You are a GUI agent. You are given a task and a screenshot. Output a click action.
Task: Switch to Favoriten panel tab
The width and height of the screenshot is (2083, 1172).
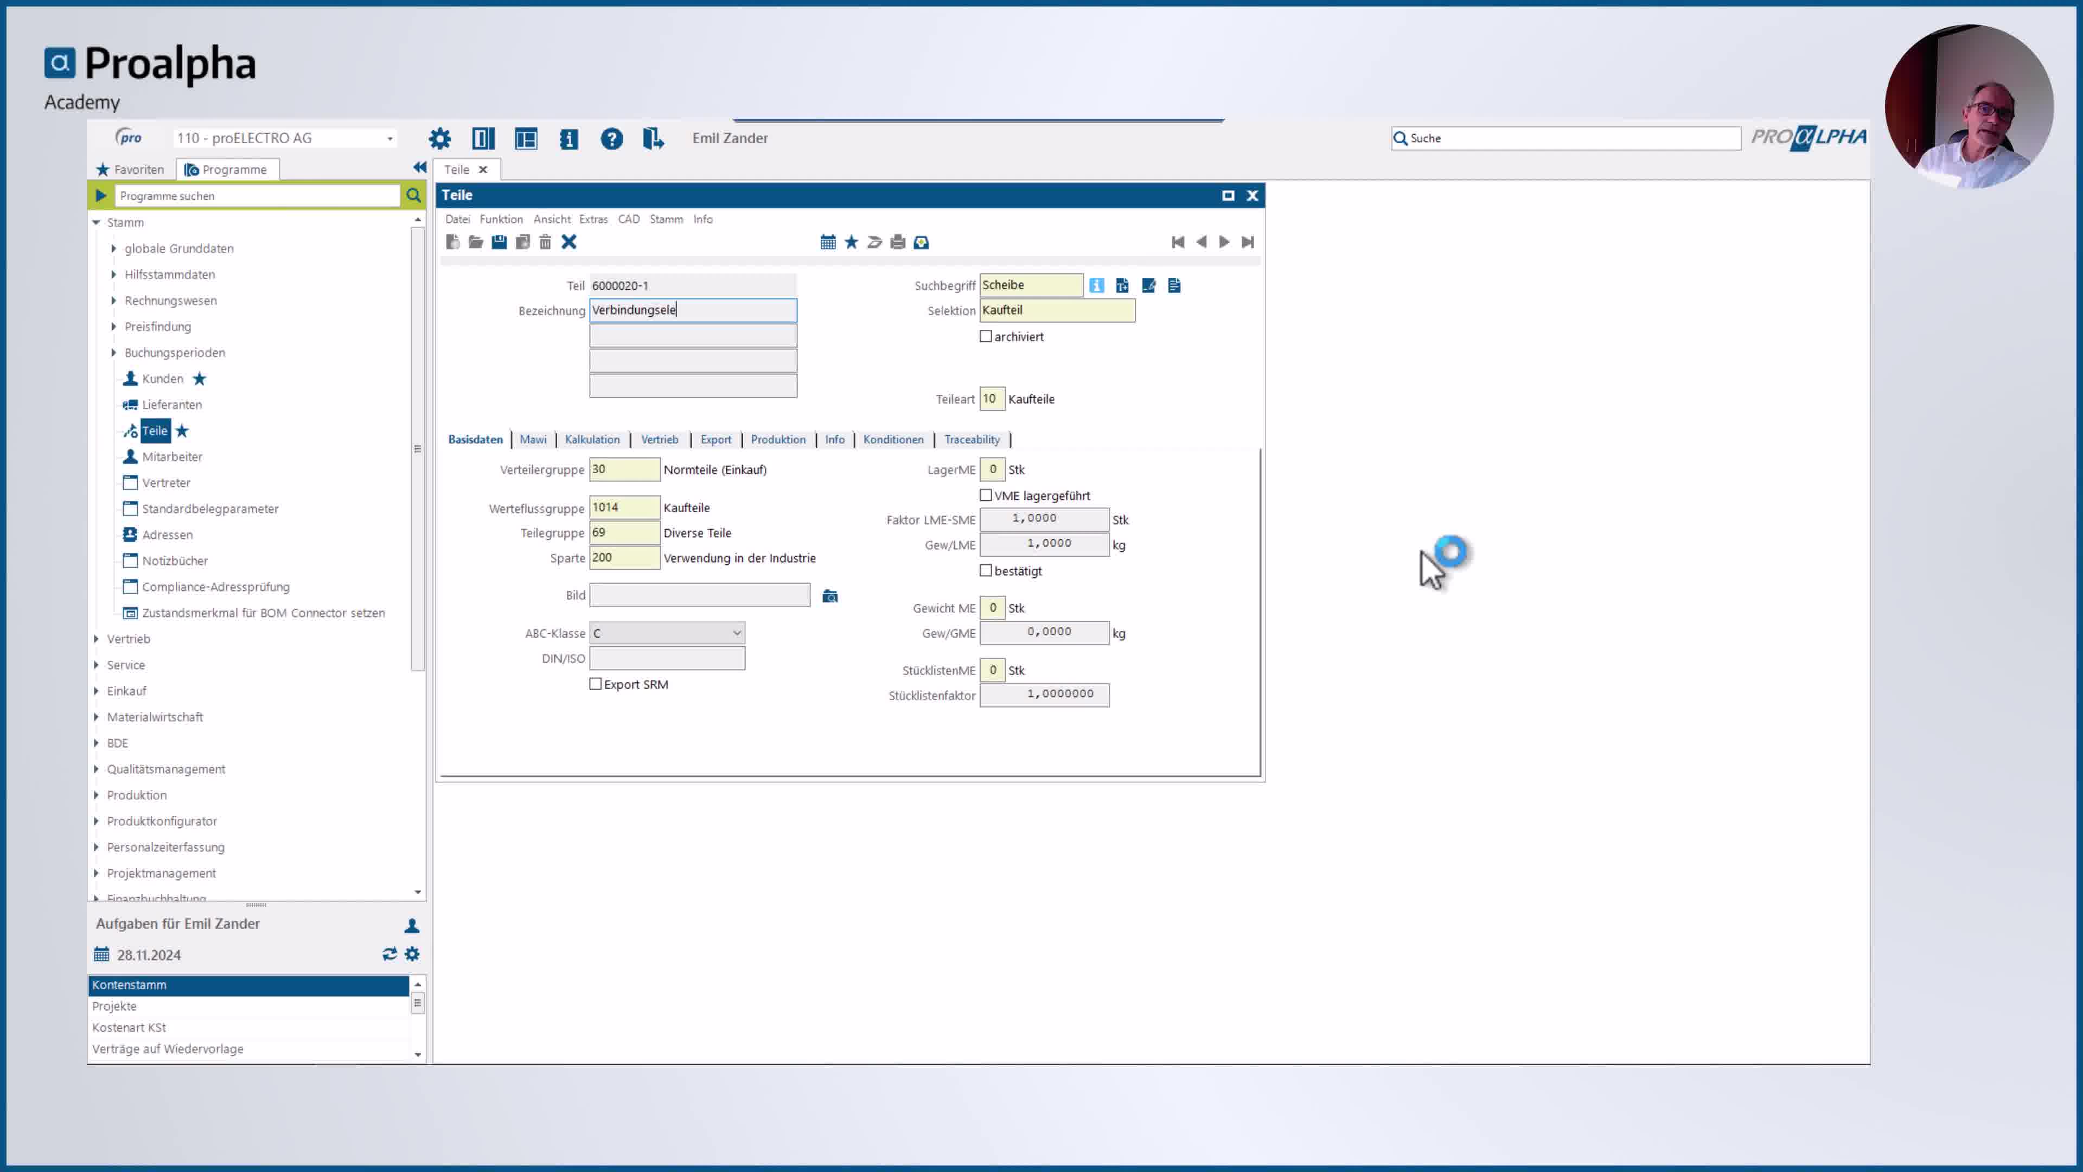[x=130, y=169]
